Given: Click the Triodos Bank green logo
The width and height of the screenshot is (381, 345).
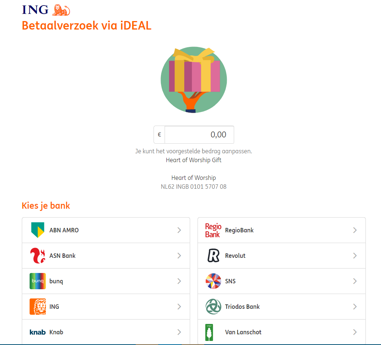Looking at the screenshot, I should click(213, 307).
